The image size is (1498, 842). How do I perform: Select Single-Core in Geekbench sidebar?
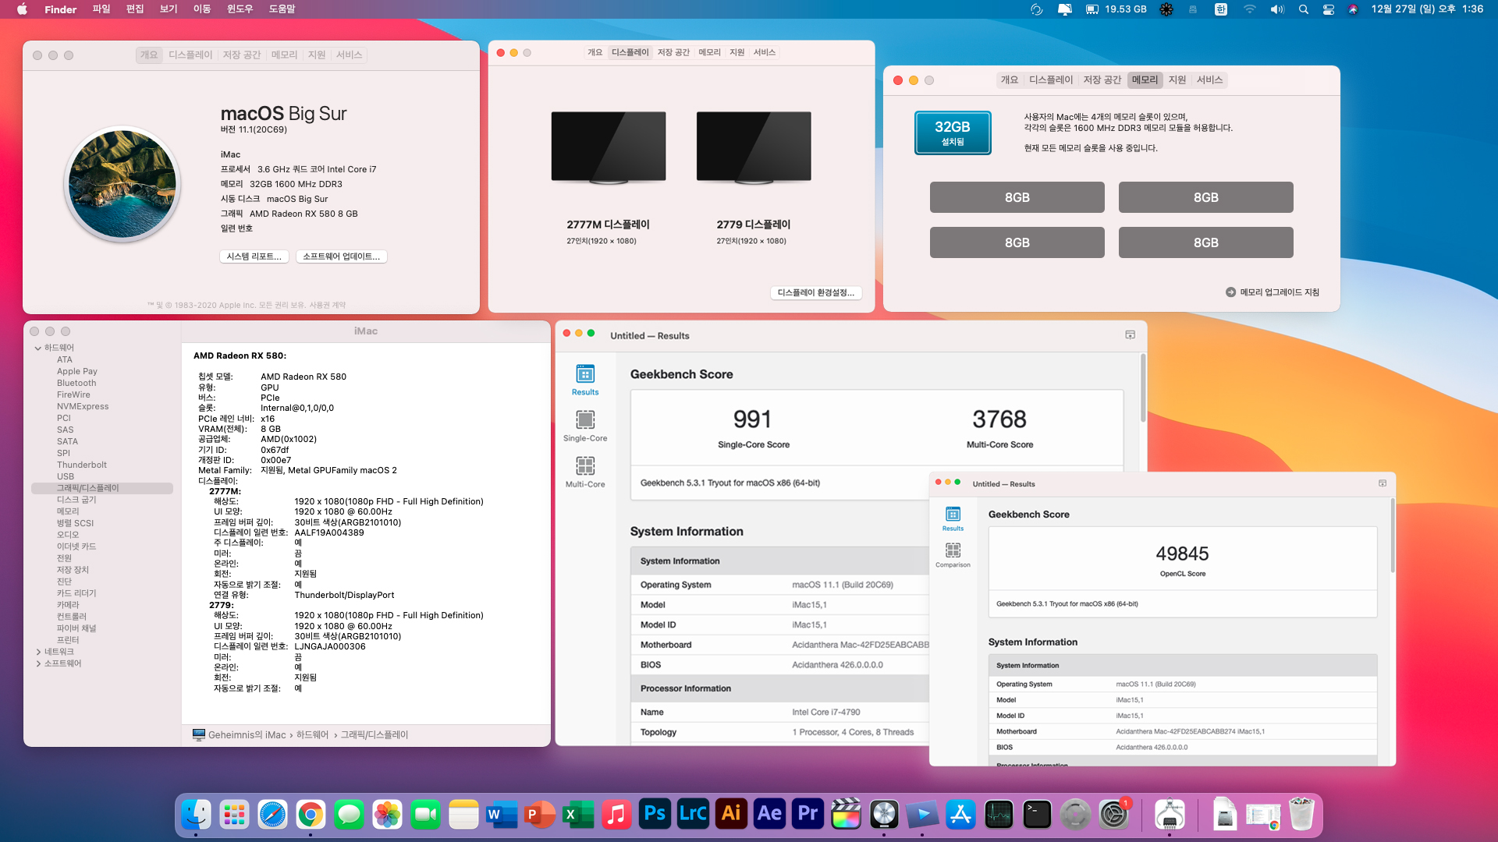point(585,426)
